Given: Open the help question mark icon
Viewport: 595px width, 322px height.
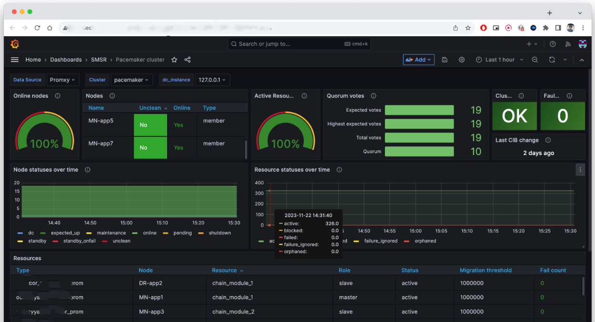Looking at the screenshot, I should click(x=552, y=44).
